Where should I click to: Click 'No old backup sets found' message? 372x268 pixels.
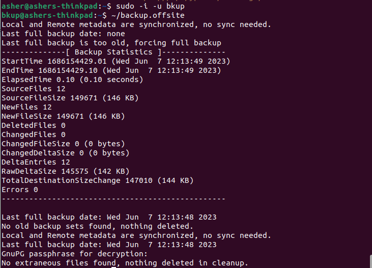[97, 226]
